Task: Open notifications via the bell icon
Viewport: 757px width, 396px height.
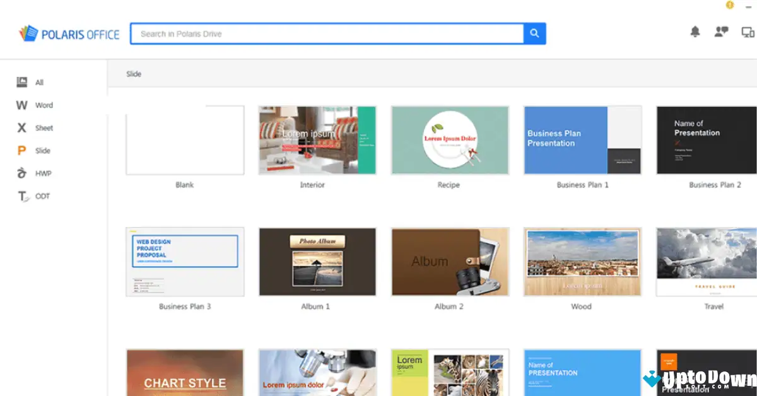Action: click(x=695, y=31)
